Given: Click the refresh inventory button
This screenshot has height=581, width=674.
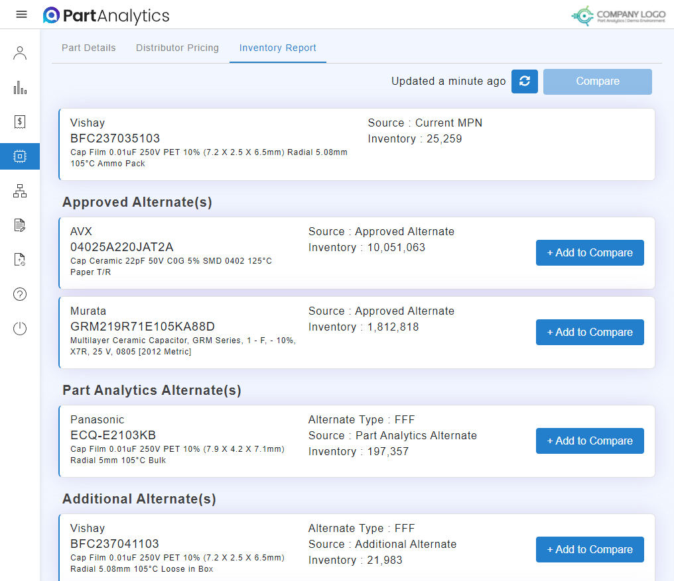Looking at the screenshot, I should 524,81.
